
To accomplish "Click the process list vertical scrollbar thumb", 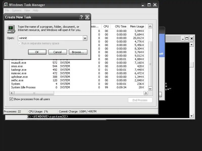I will click(x=150, y=64).
